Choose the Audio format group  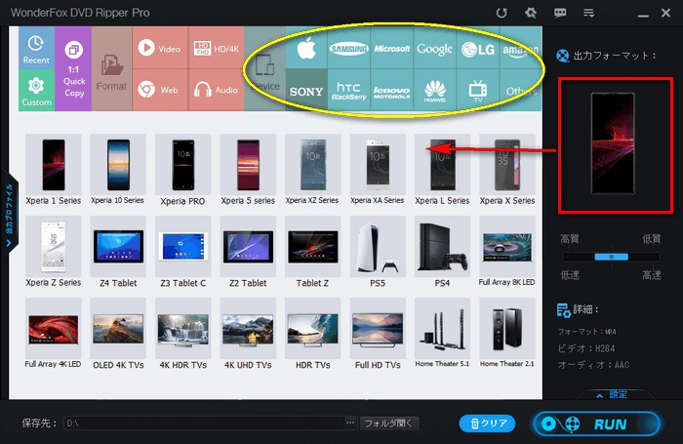click(216, 90)
